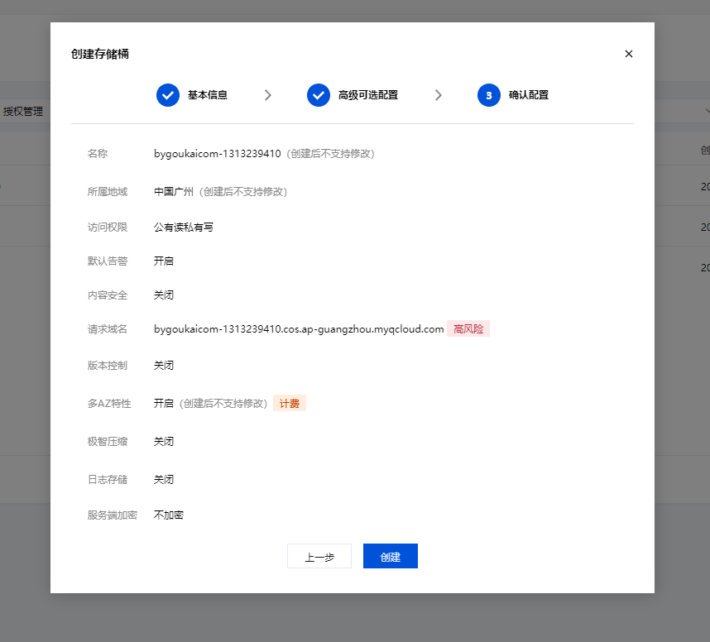Image resolution: width=710 pixels, height=642 pixels.
Task: Select the 确认配置 step label
Action: coord(529,95)
